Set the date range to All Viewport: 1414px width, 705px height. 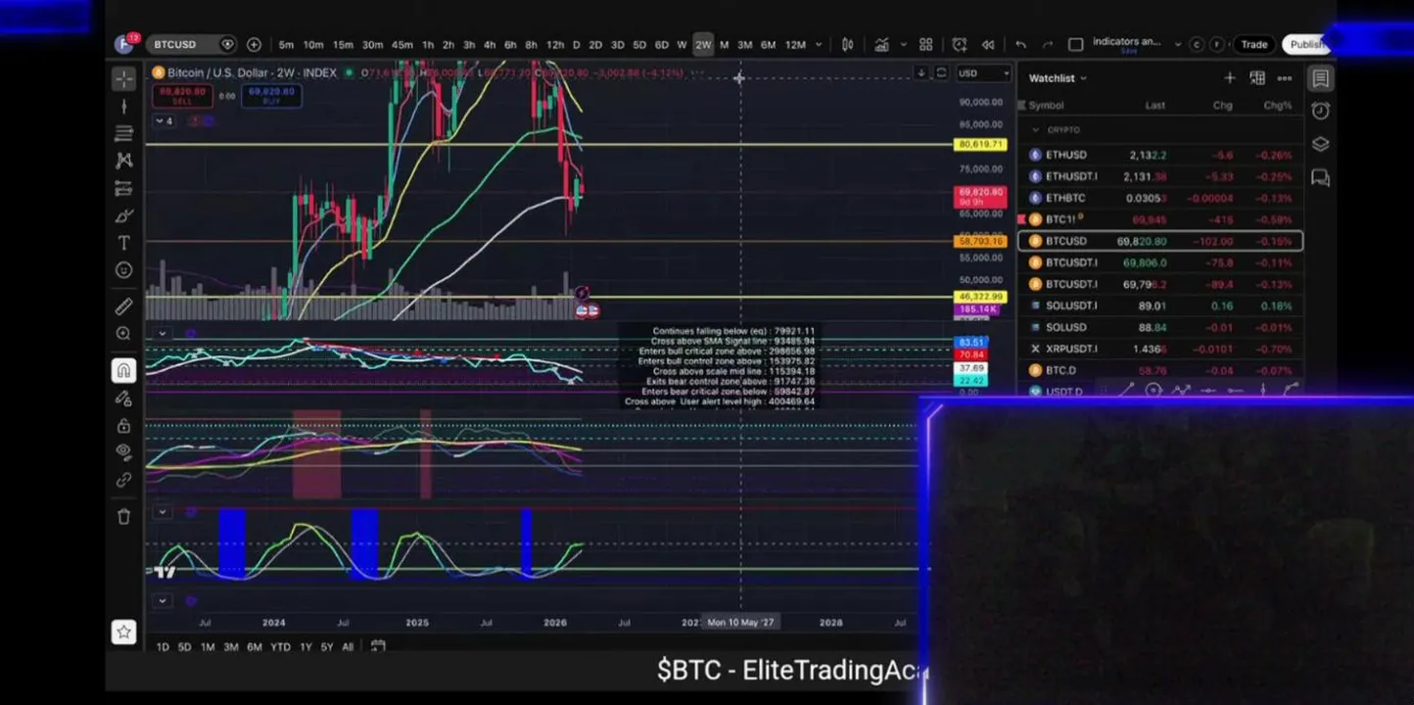(x=348, y=646)
